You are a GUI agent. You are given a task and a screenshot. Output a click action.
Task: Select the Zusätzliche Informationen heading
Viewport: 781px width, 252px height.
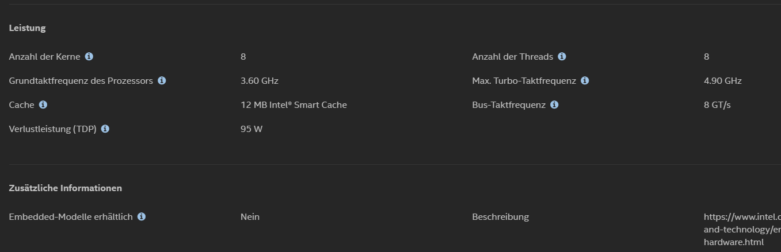pyautogui.click(x=66, y=188)
